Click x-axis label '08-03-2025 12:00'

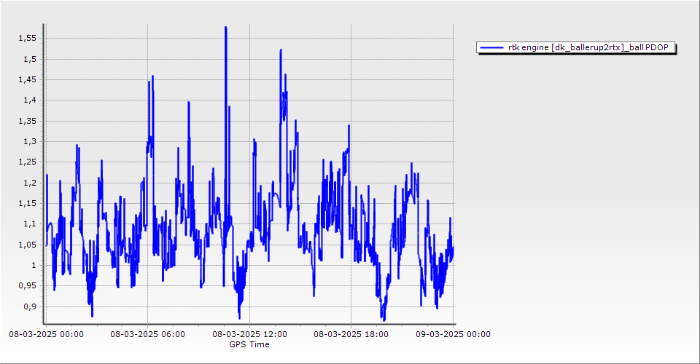(x=249, y=334)
